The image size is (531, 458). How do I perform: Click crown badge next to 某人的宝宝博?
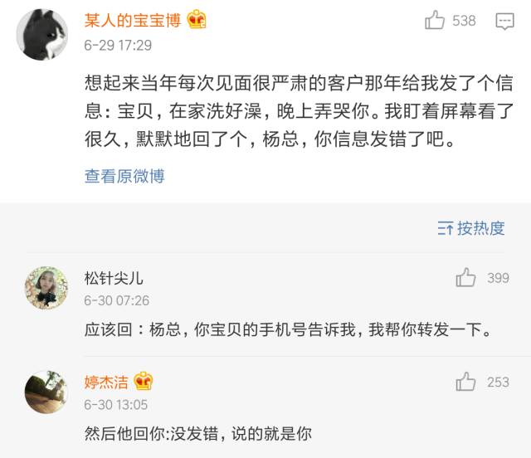(197, 21)
